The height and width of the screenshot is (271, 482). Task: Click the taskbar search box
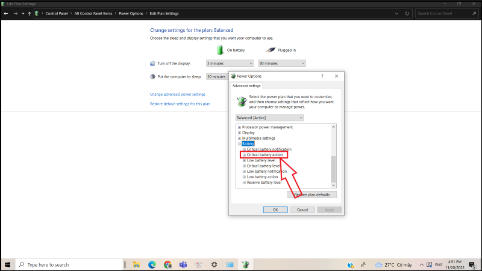tap(69, 264)
